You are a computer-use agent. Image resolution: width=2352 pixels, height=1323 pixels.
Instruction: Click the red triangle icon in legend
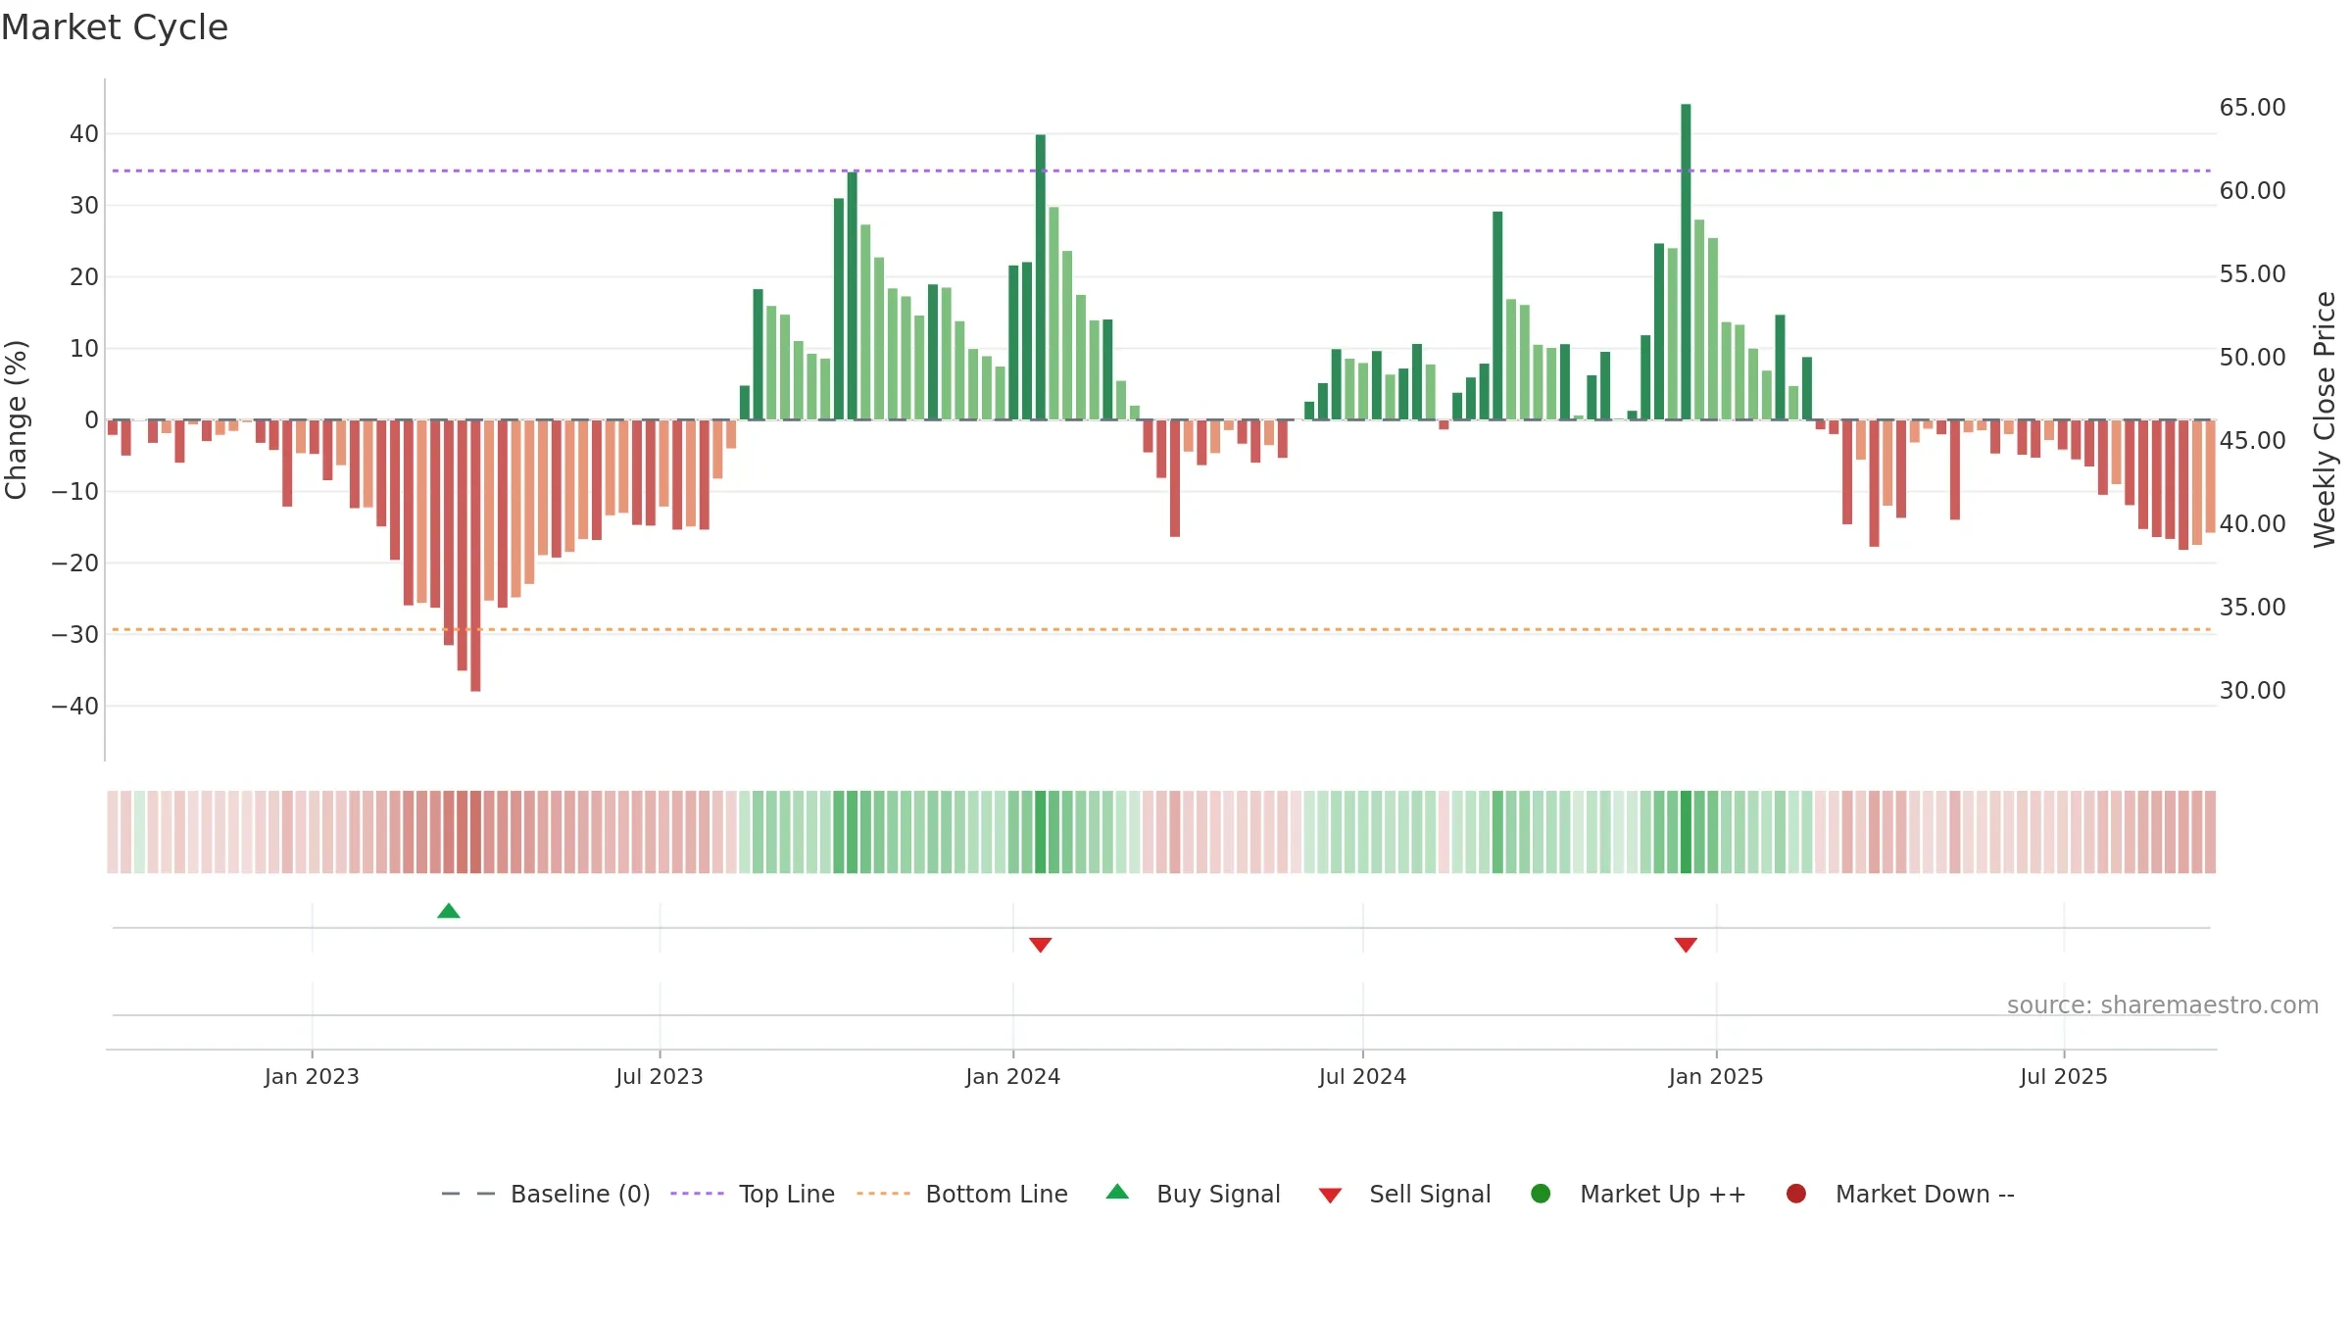(1330, 1196)
